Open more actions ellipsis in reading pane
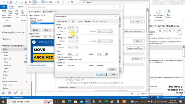Image resolution: width=185 pixels, height=104 pixels. (180, 31)
